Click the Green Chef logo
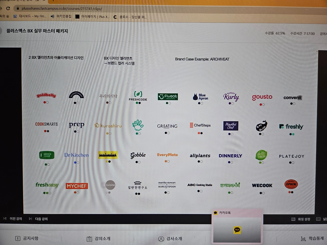Screen dimensions: 327x245 click(47, 155)
